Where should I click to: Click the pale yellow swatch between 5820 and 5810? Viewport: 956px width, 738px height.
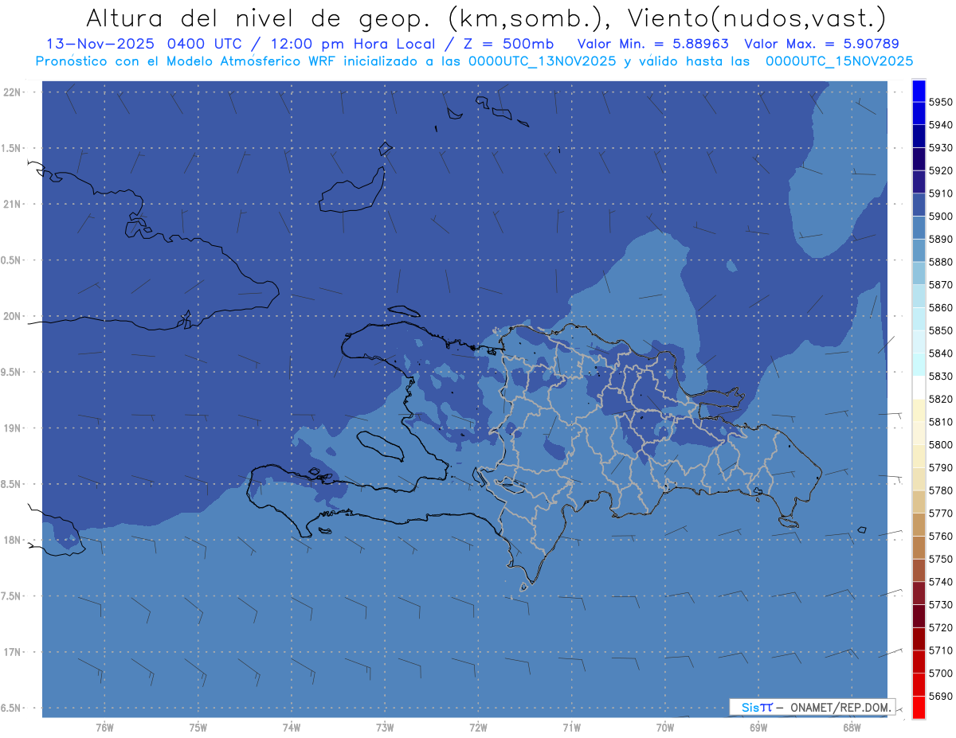tap(918, 410)
